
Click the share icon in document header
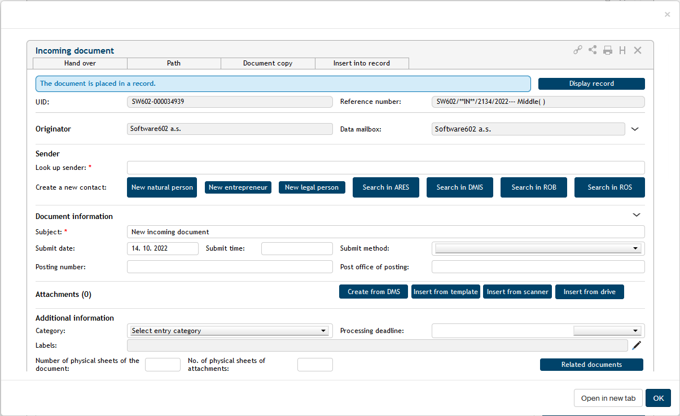[x=593, y=50]
